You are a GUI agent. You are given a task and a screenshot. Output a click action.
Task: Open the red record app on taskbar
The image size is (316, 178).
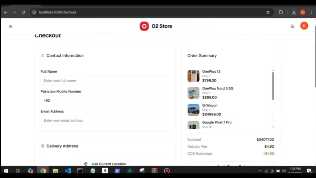pyautogui.click(x=167, y=171)
